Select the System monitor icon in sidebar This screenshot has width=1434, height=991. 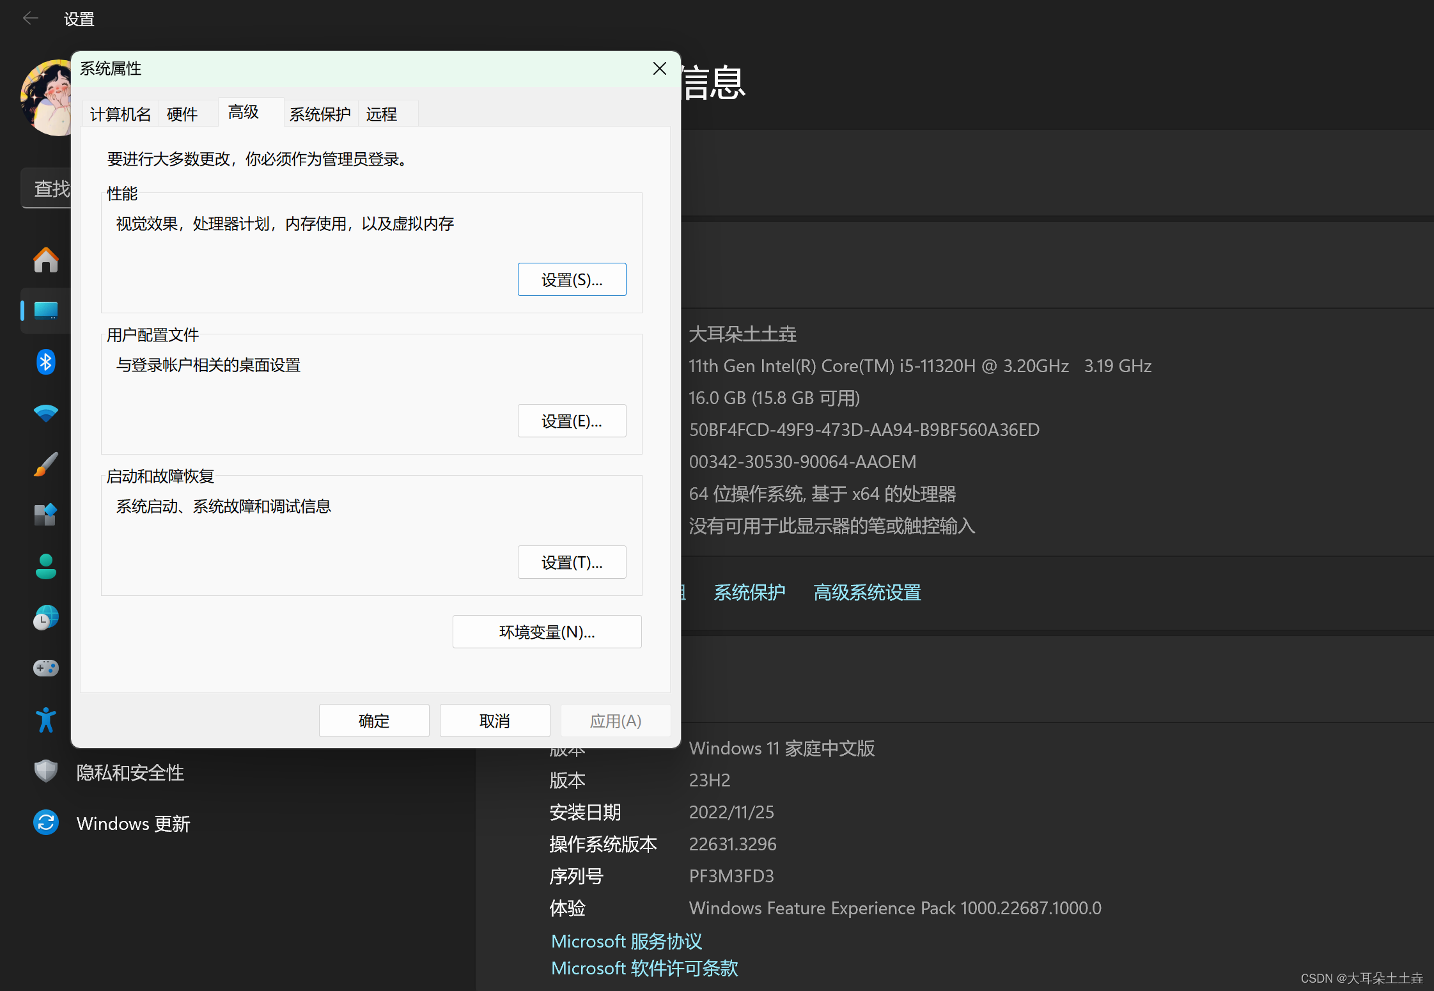point(45,311)
